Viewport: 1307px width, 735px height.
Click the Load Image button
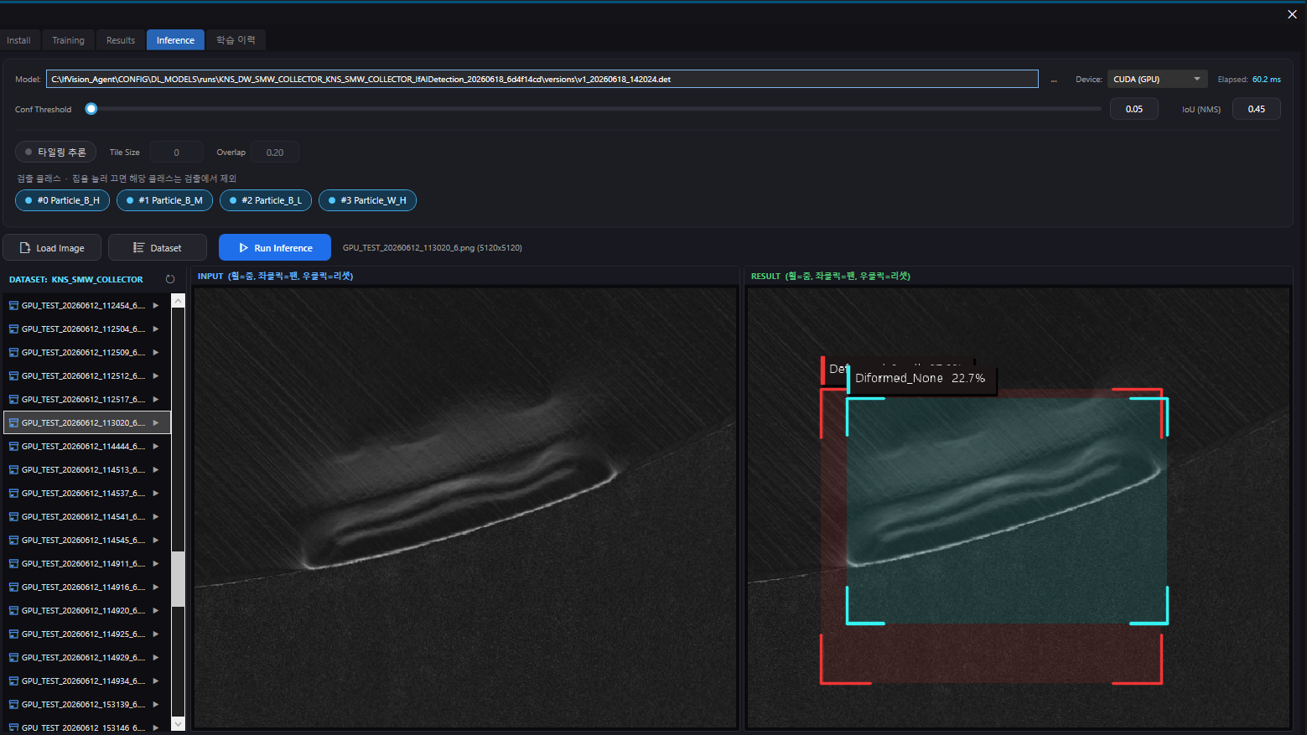click(x=52, y=248)
